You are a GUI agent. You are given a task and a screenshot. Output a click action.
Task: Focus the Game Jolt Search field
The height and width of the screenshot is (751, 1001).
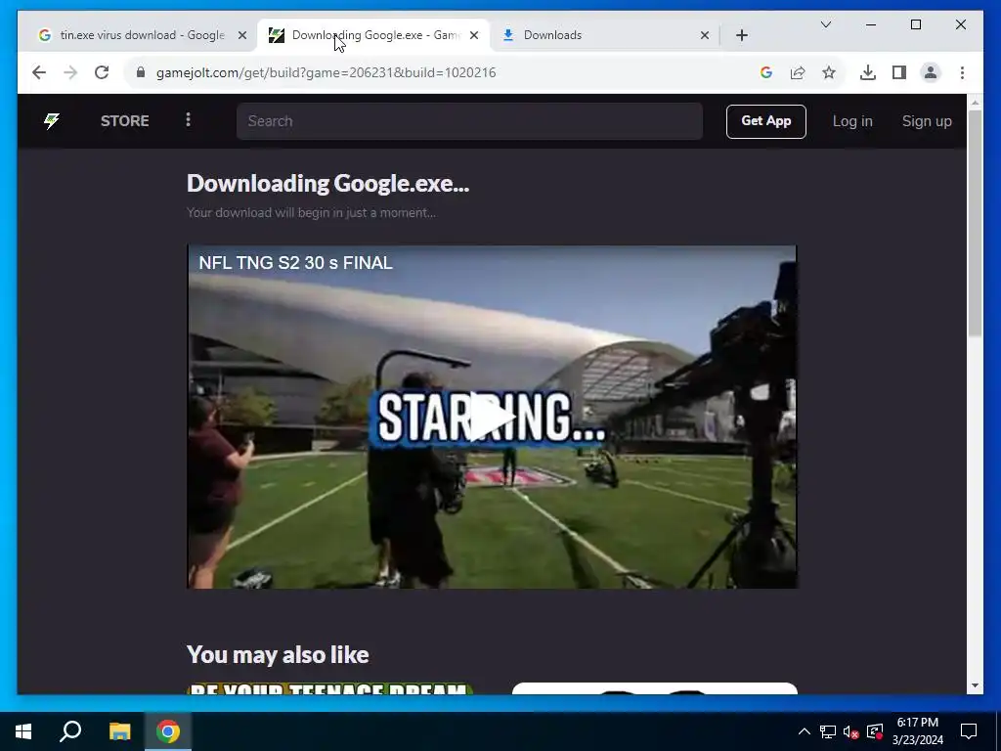point(469,121)
